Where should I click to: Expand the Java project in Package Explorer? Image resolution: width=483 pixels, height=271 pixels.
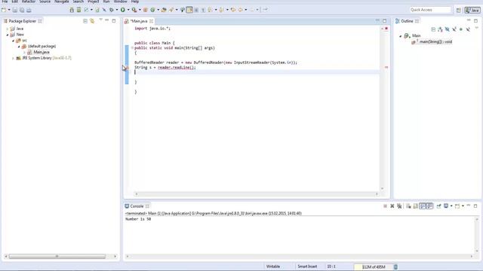coord(8,29)
